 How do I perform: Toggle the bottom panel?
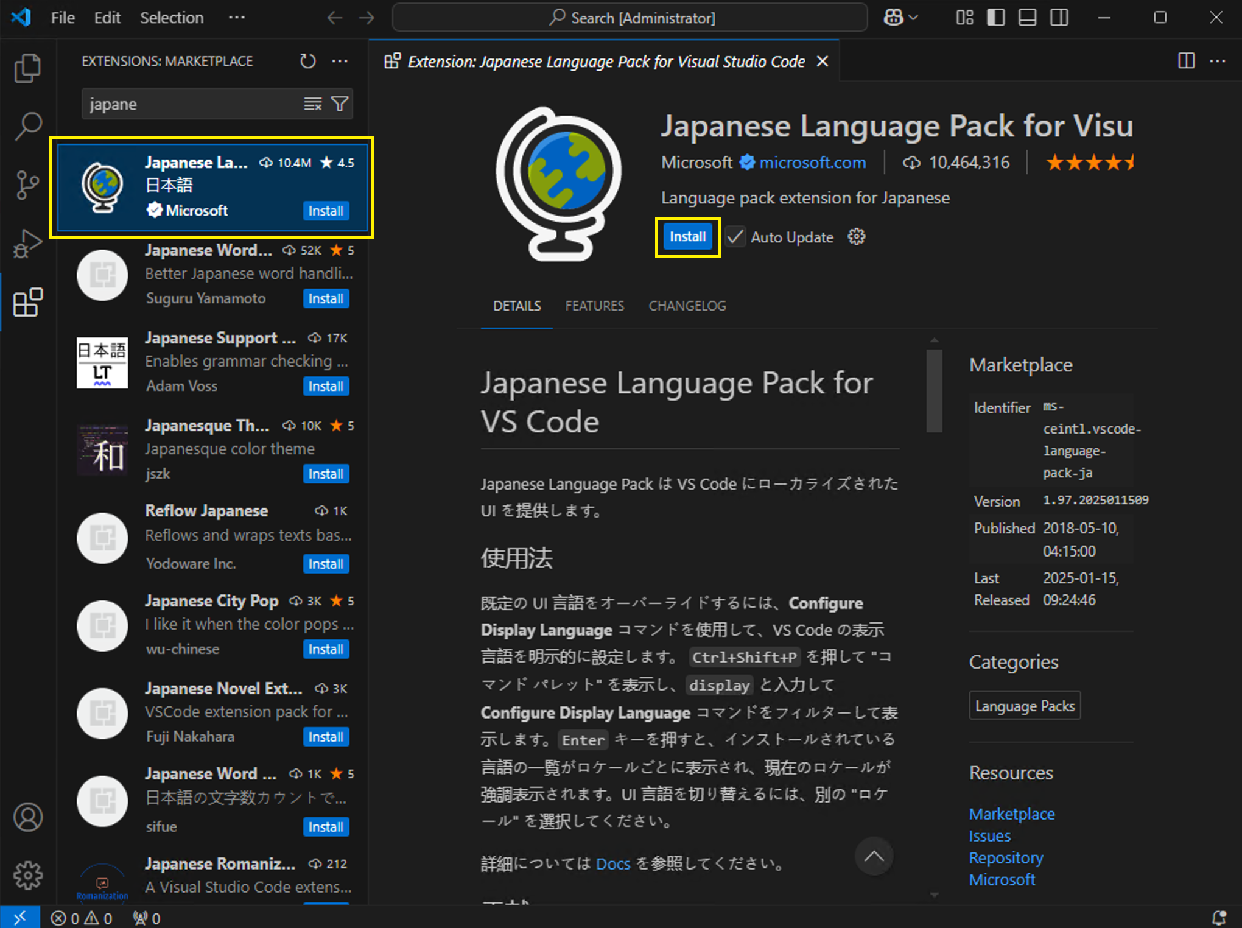point(1028,18)
